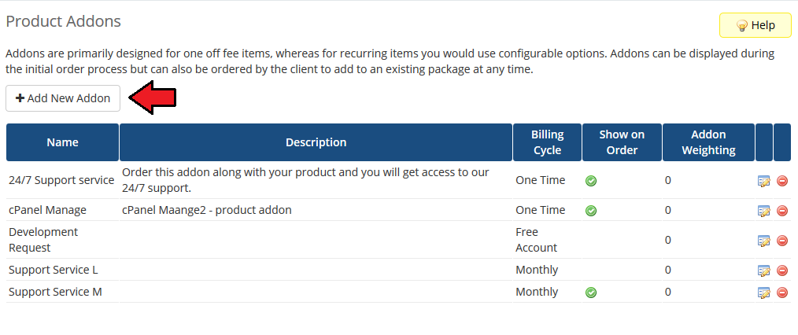The width and height of the screenshot is (798, 335).
Task: Click the Addon Weighting column header
Action: point(708,142)
